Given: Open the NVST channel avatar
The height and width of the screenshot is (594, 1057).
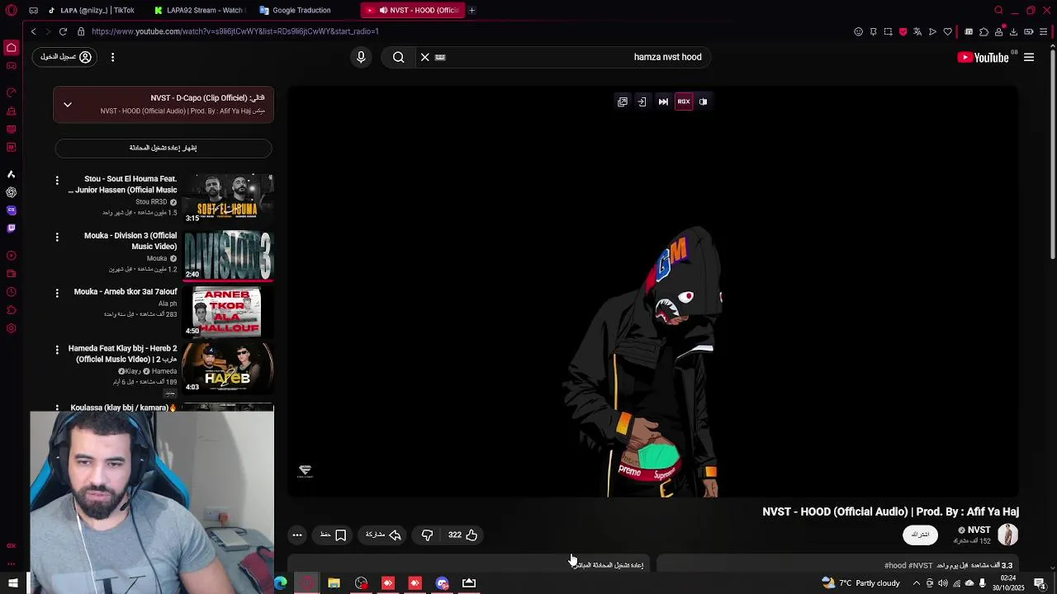Looking at the screenshot, I should click(1007, 535).
